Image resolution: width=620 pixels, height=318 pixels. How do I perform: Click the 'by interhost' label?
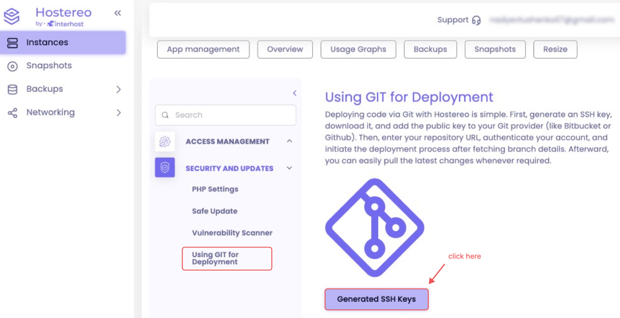(x=60, y=24)
